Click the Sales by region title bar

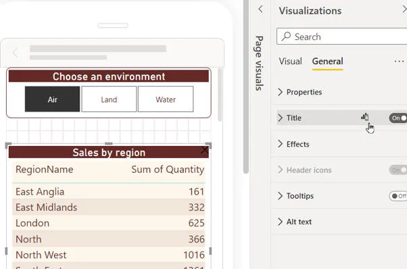[109, 152]
